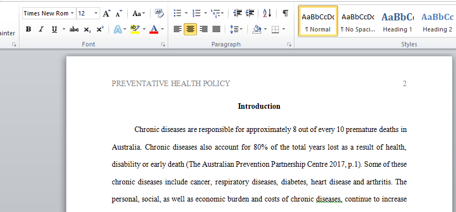Apply the No Spacing style
The width and height of the screenshot is (456, 212).
(x=358, y=21)
